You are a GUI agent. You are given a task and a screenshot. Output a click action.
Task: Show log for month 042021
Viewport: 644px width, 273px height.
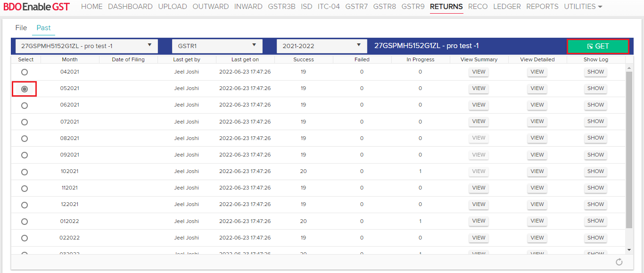[595, 72]
